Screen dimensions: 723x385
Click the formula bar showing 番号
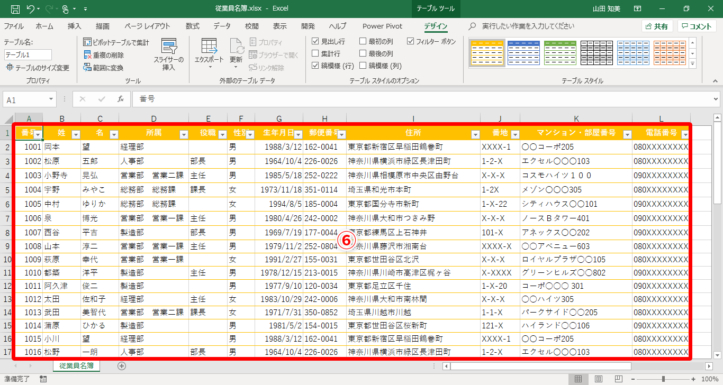tap(426, 99)
